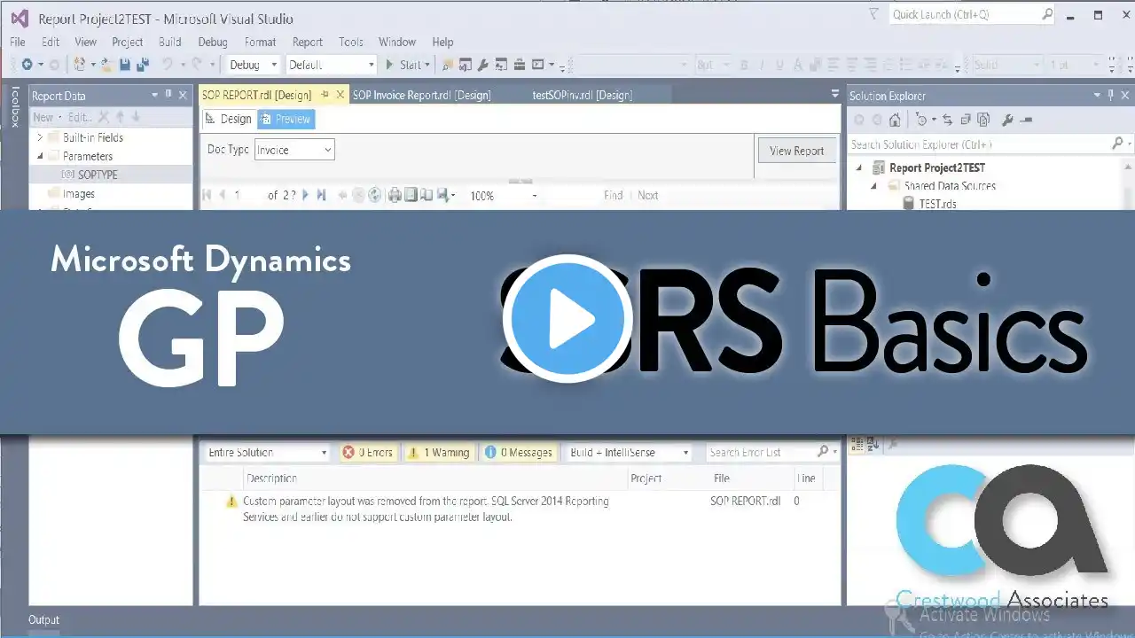Click the Find link in viewer
Screen dimensions: 1135x638
613,195
